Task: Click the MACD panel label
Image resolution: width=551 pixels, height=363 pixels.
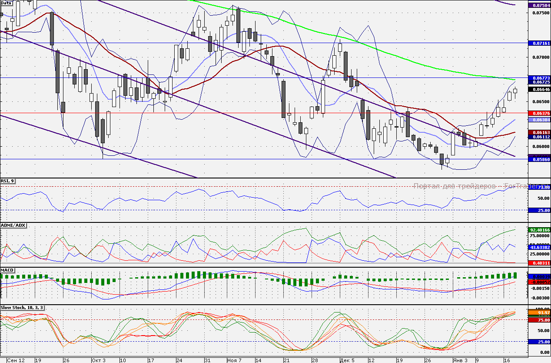Action: pyautogui.click(x=8, y=270)
